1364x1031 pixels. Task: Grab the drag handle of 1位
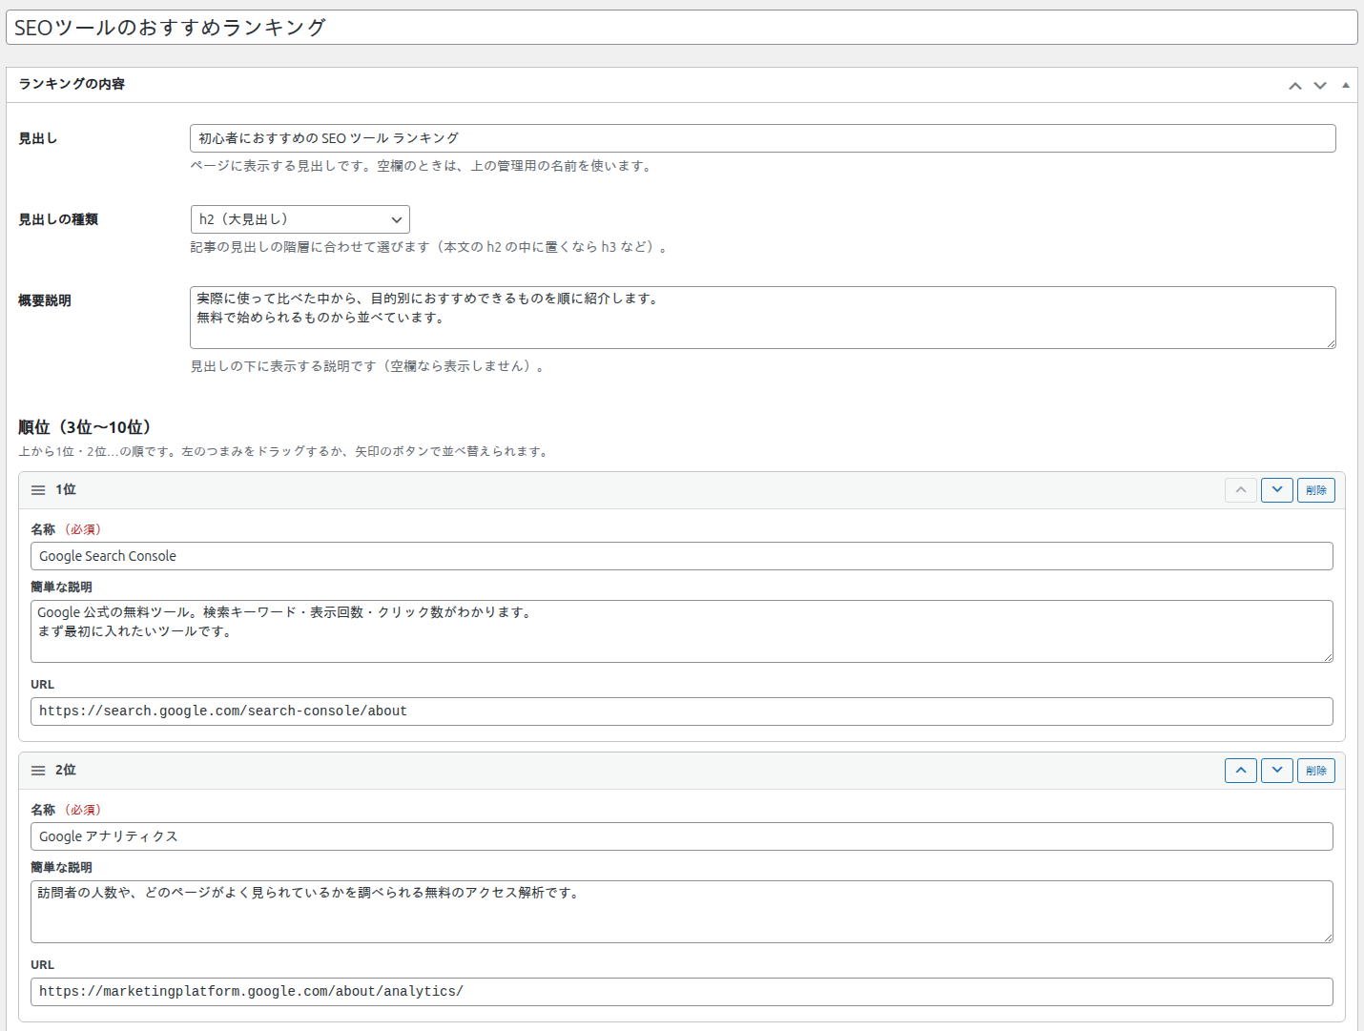point(38,490)
